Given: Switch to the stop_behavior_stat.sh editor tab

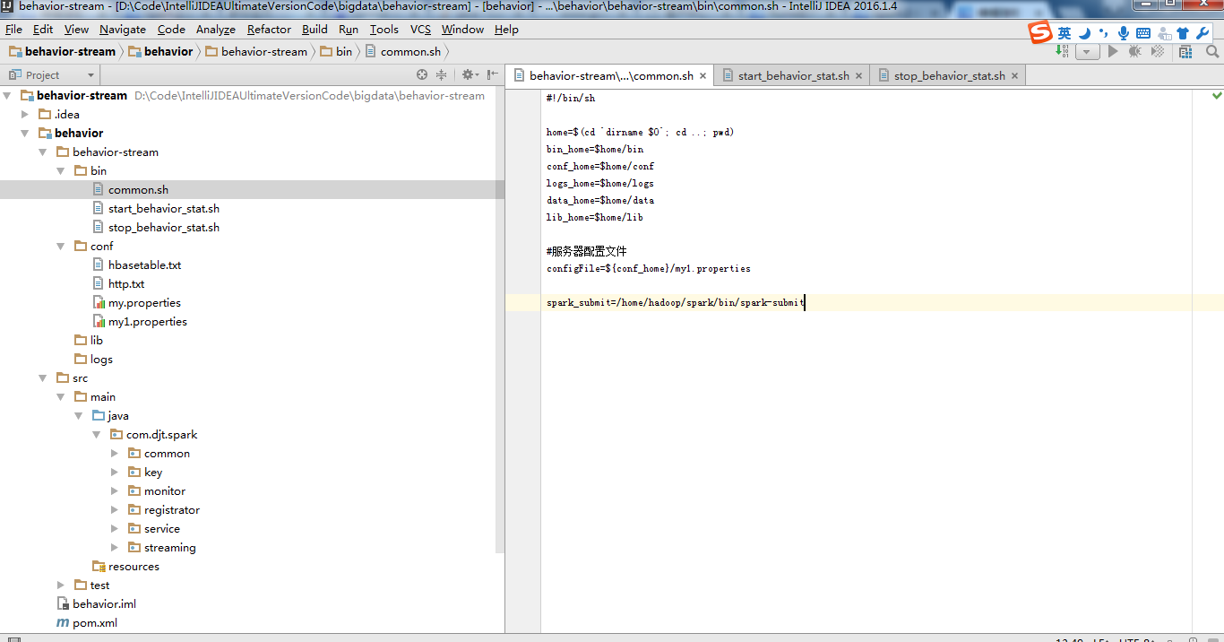Looking at the screenshot, I should pyautogui.click(x=949, y=75).
